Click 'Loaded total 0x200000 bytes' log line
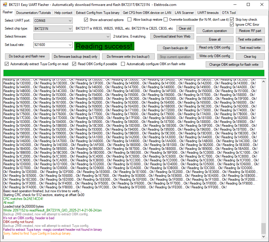Viewport: 269px width, 242px height. point(23,206)
